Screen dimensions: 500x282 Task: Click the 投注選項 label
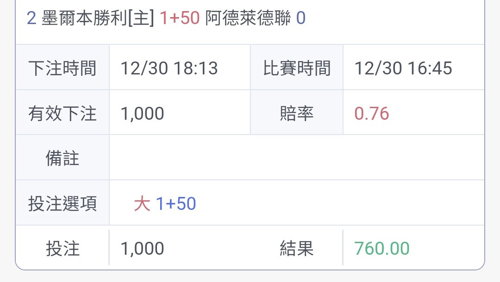(x=62, y=203)
